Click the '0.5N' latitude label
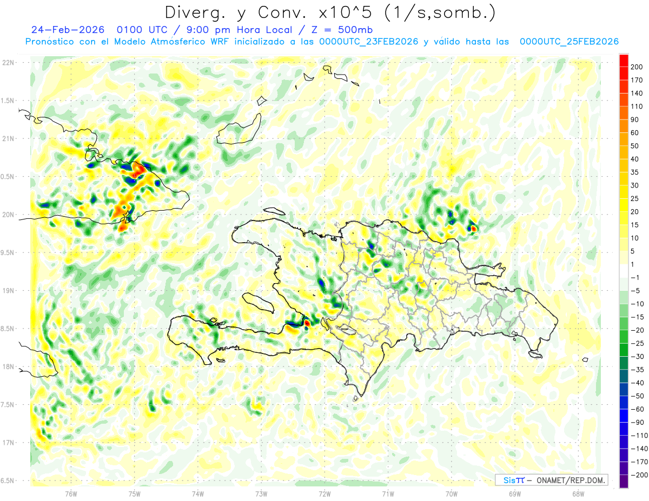Viewport: 649px width, 501px height. coord(8,177)
